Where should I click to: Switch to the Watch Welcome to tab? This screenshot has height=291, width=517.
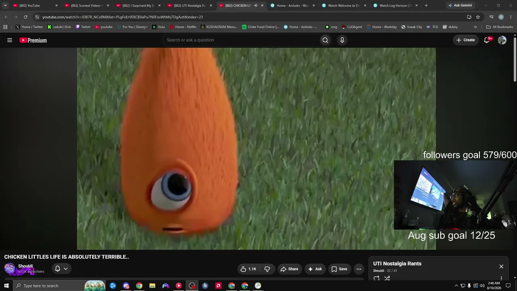[344, 6]
